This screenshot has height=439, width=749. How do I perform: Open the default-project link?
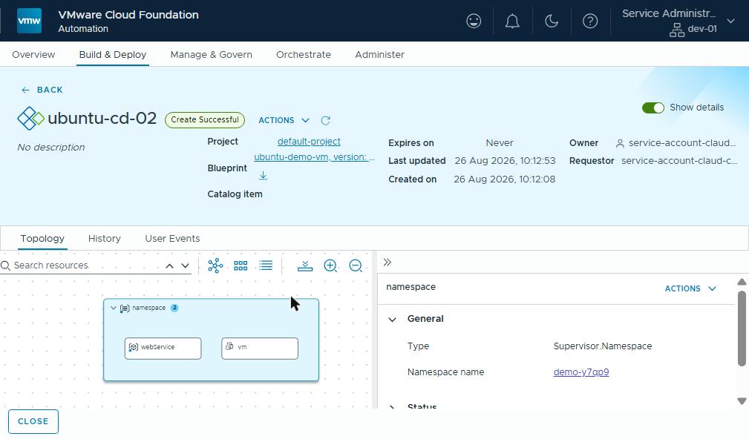coord(309,141)
